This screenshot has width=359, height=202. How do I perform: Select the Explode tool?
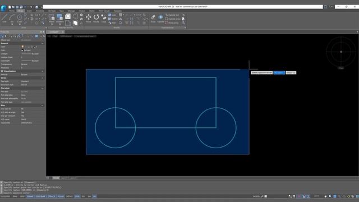click(x=160, y=19)
